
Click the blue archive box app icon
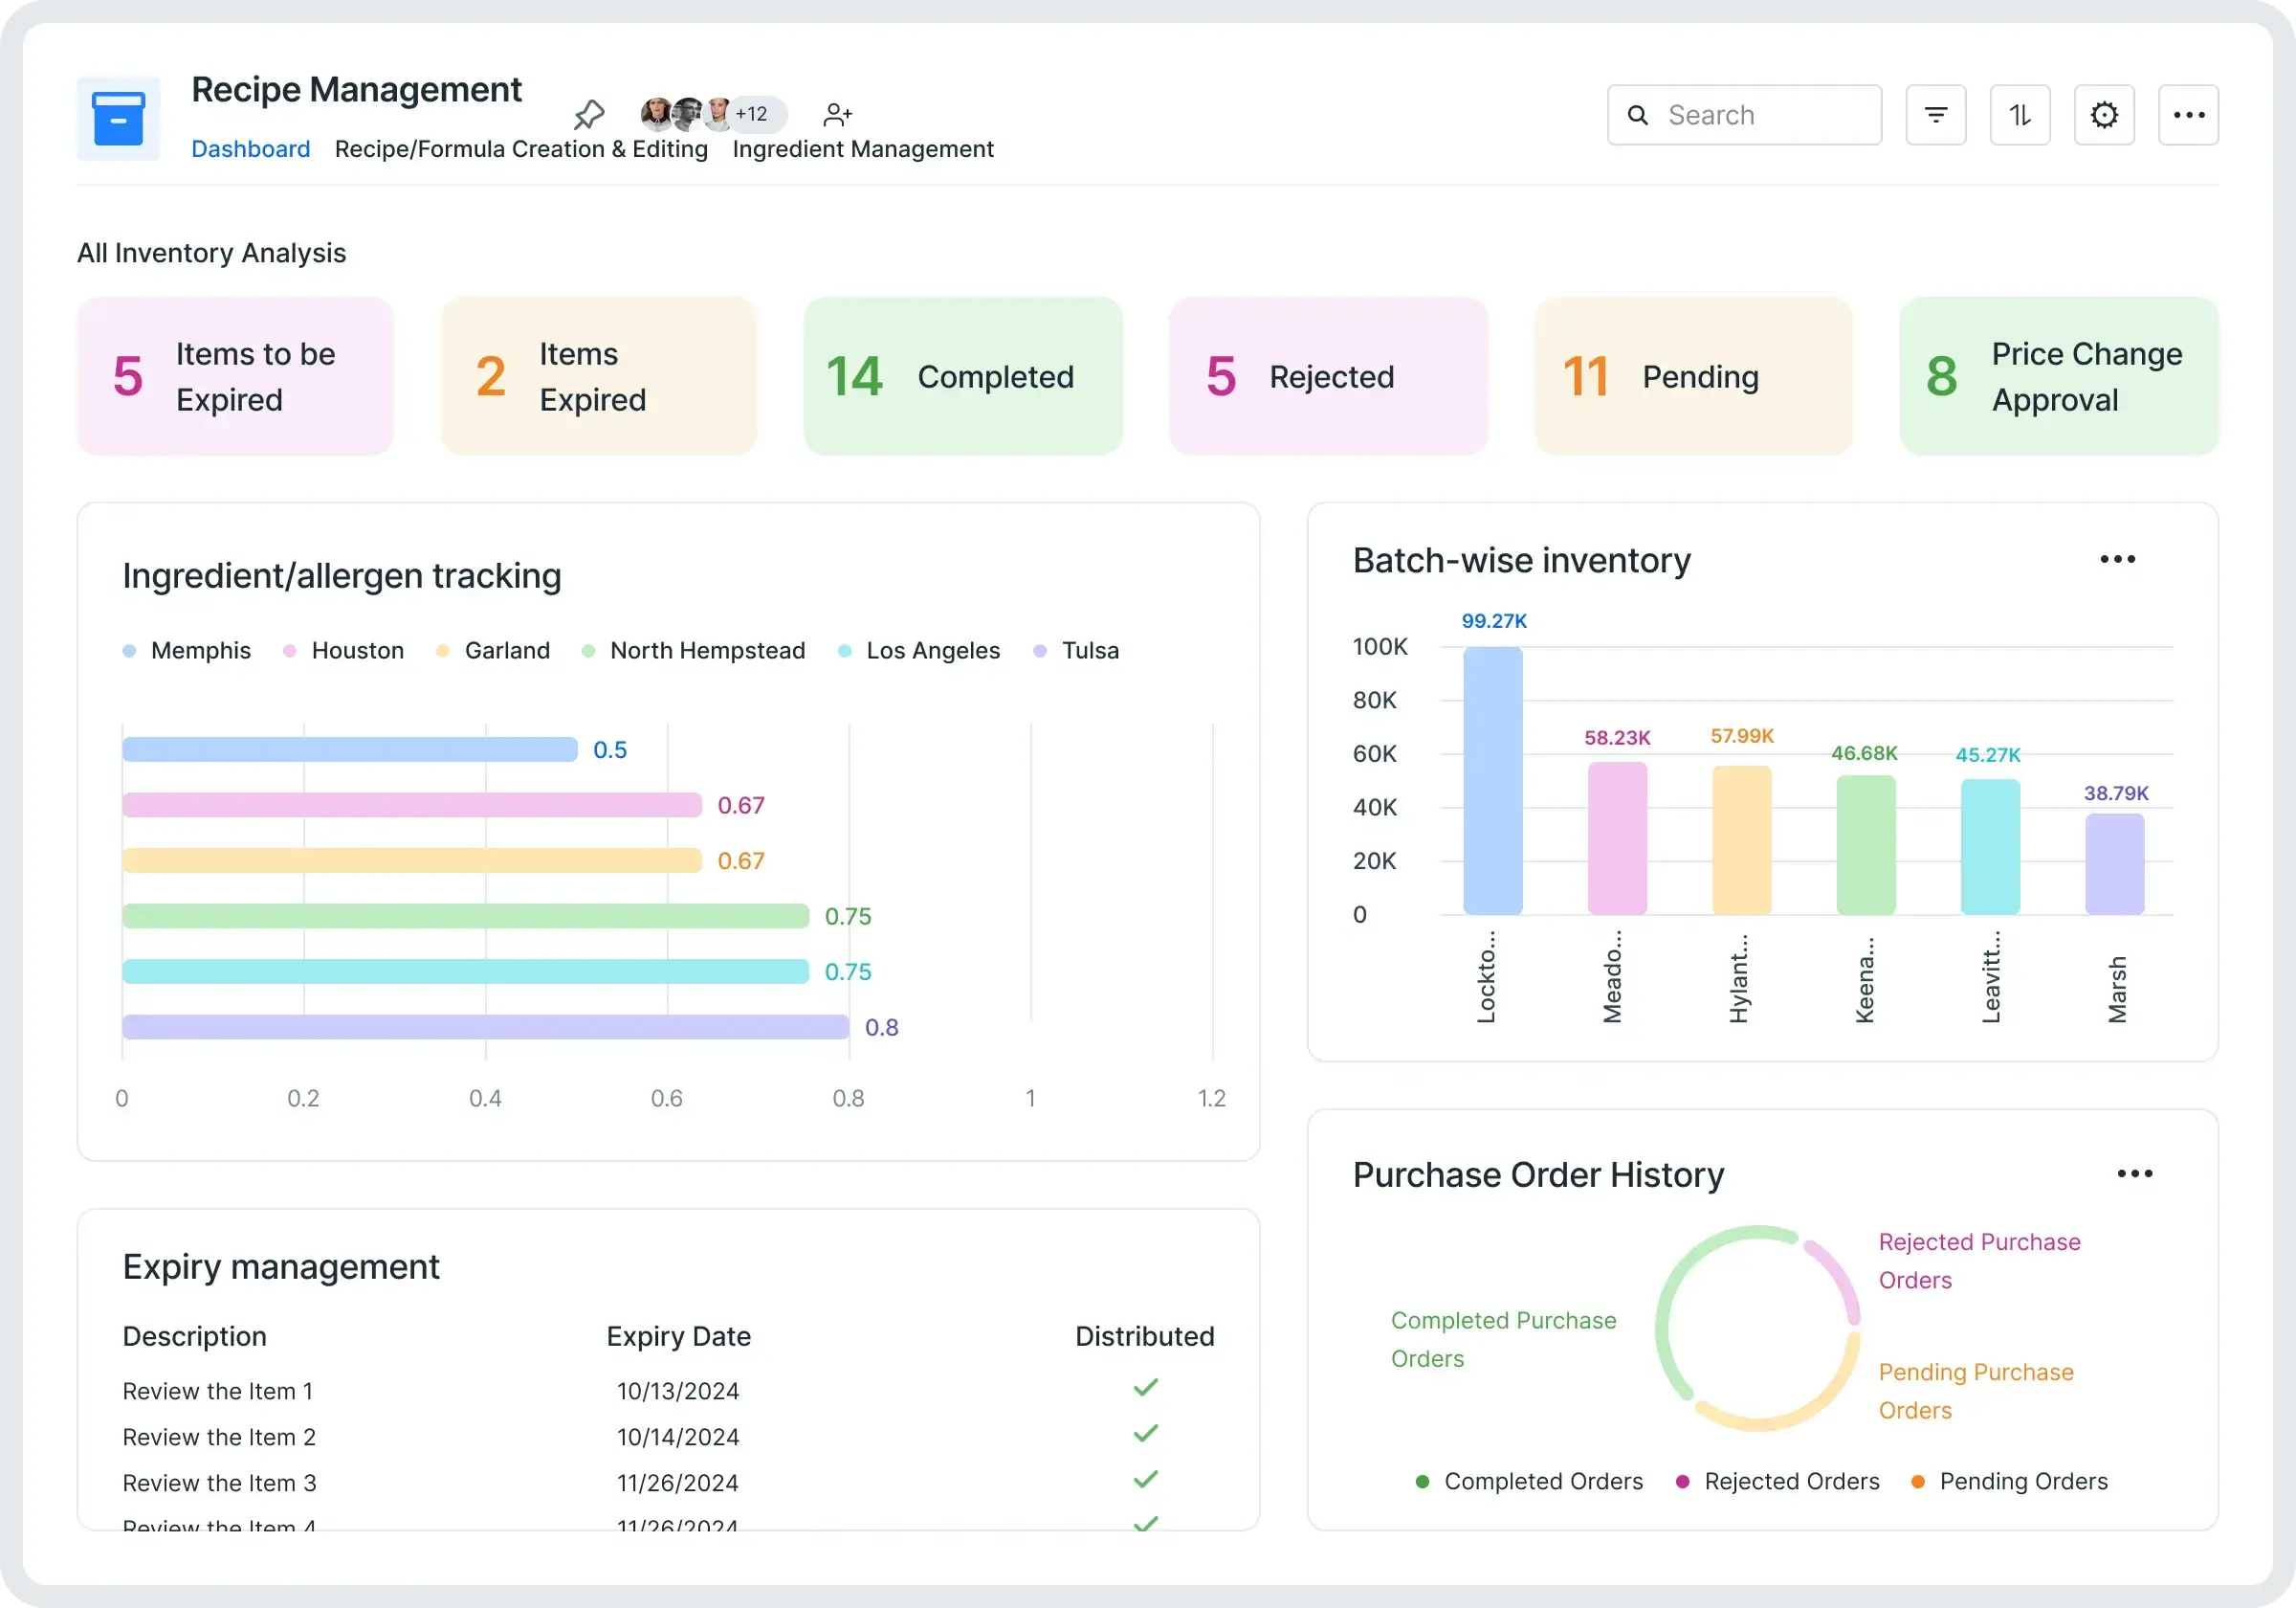[118, 119]
